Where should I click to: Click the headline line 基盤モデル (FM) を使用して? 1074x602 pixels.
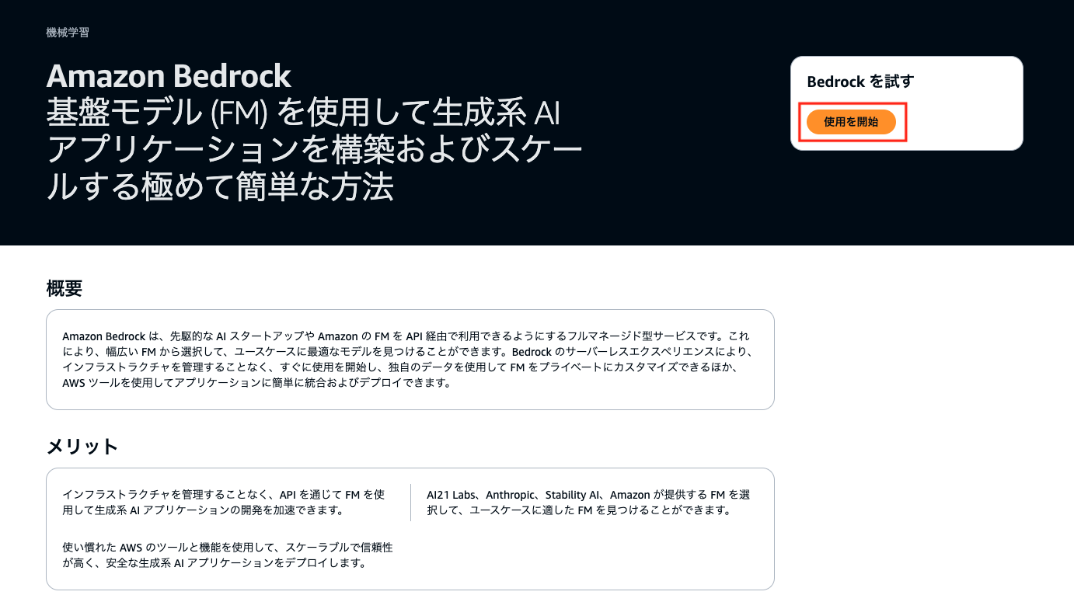click(x=304, y=113)
